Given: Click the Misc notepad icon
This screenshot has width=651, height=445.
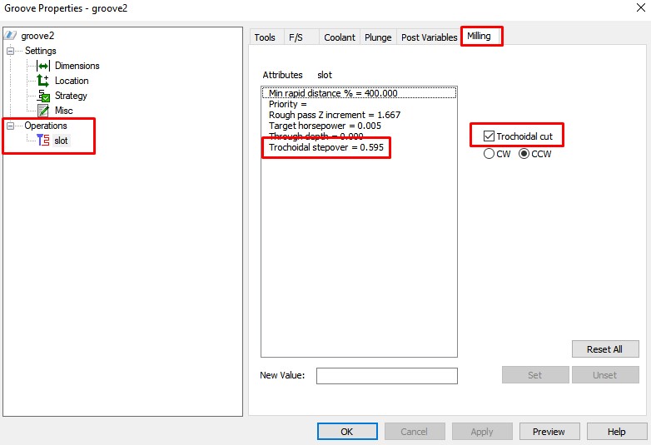Looking at the screenshot, I should [x=43, y=111].
